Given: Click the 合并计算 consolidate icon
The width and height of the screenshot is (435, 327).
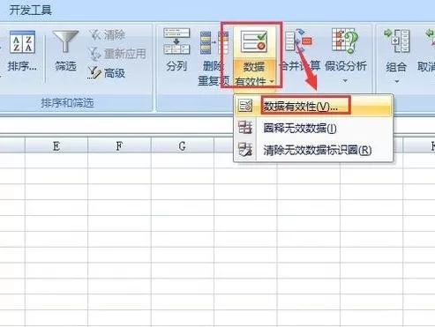Looking at the screenshot, I should pos(298,41).
